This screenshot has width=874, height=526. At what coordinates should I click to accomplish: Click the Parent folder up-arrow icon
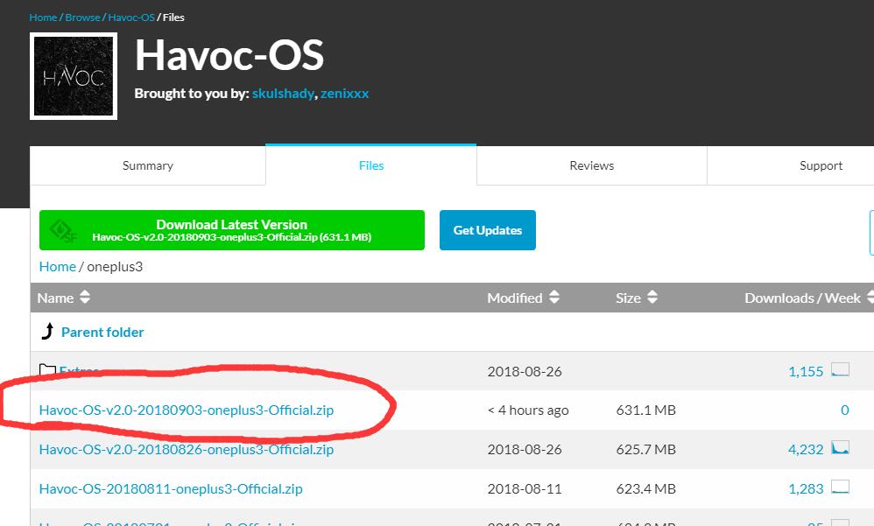[x=48, y=331]
